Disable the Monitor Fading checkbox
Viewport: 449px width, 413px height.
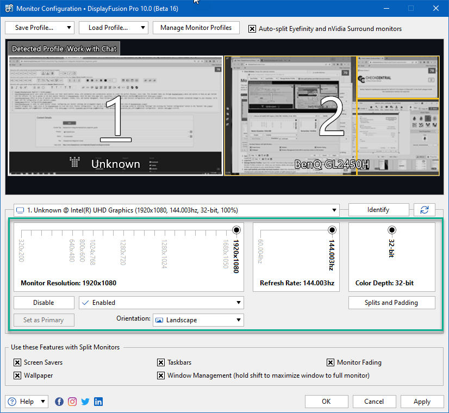point(330,362)
